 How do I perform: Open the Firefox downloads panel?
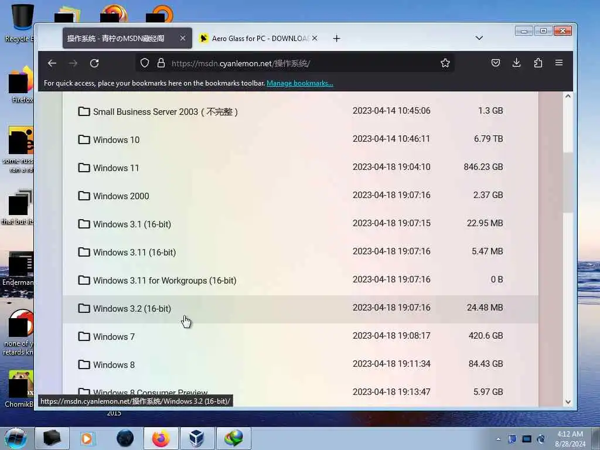516,63
